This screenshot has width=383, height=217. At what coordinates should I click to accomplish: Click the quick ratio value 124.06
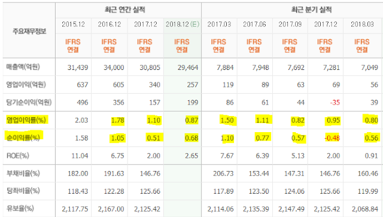pyautogui.click(x=294, y=191)
